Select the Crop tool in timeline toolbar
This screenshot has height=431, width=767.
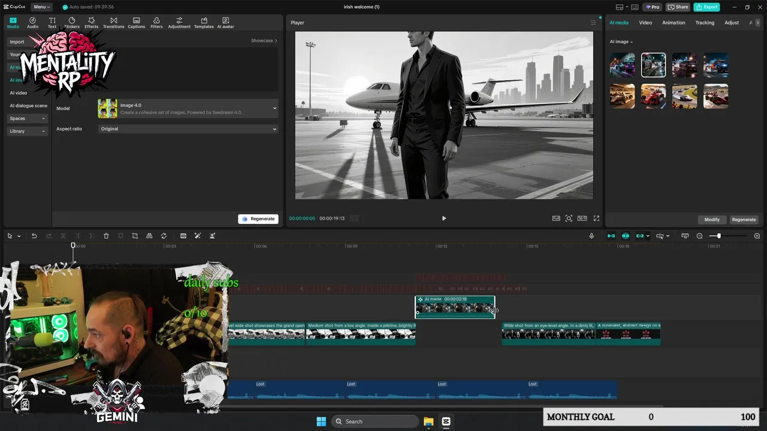pyautogui.click(x=135, y=236)
